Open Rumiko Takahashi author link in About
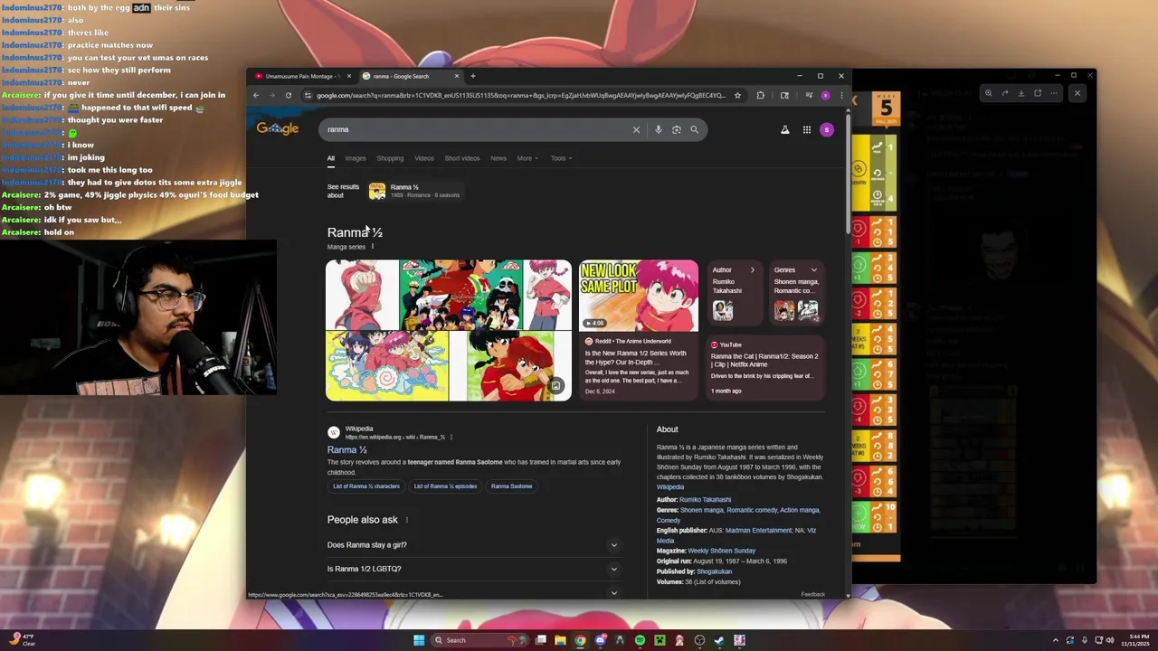The height and width of the screenshot is (651, 1158). [706, 500]
